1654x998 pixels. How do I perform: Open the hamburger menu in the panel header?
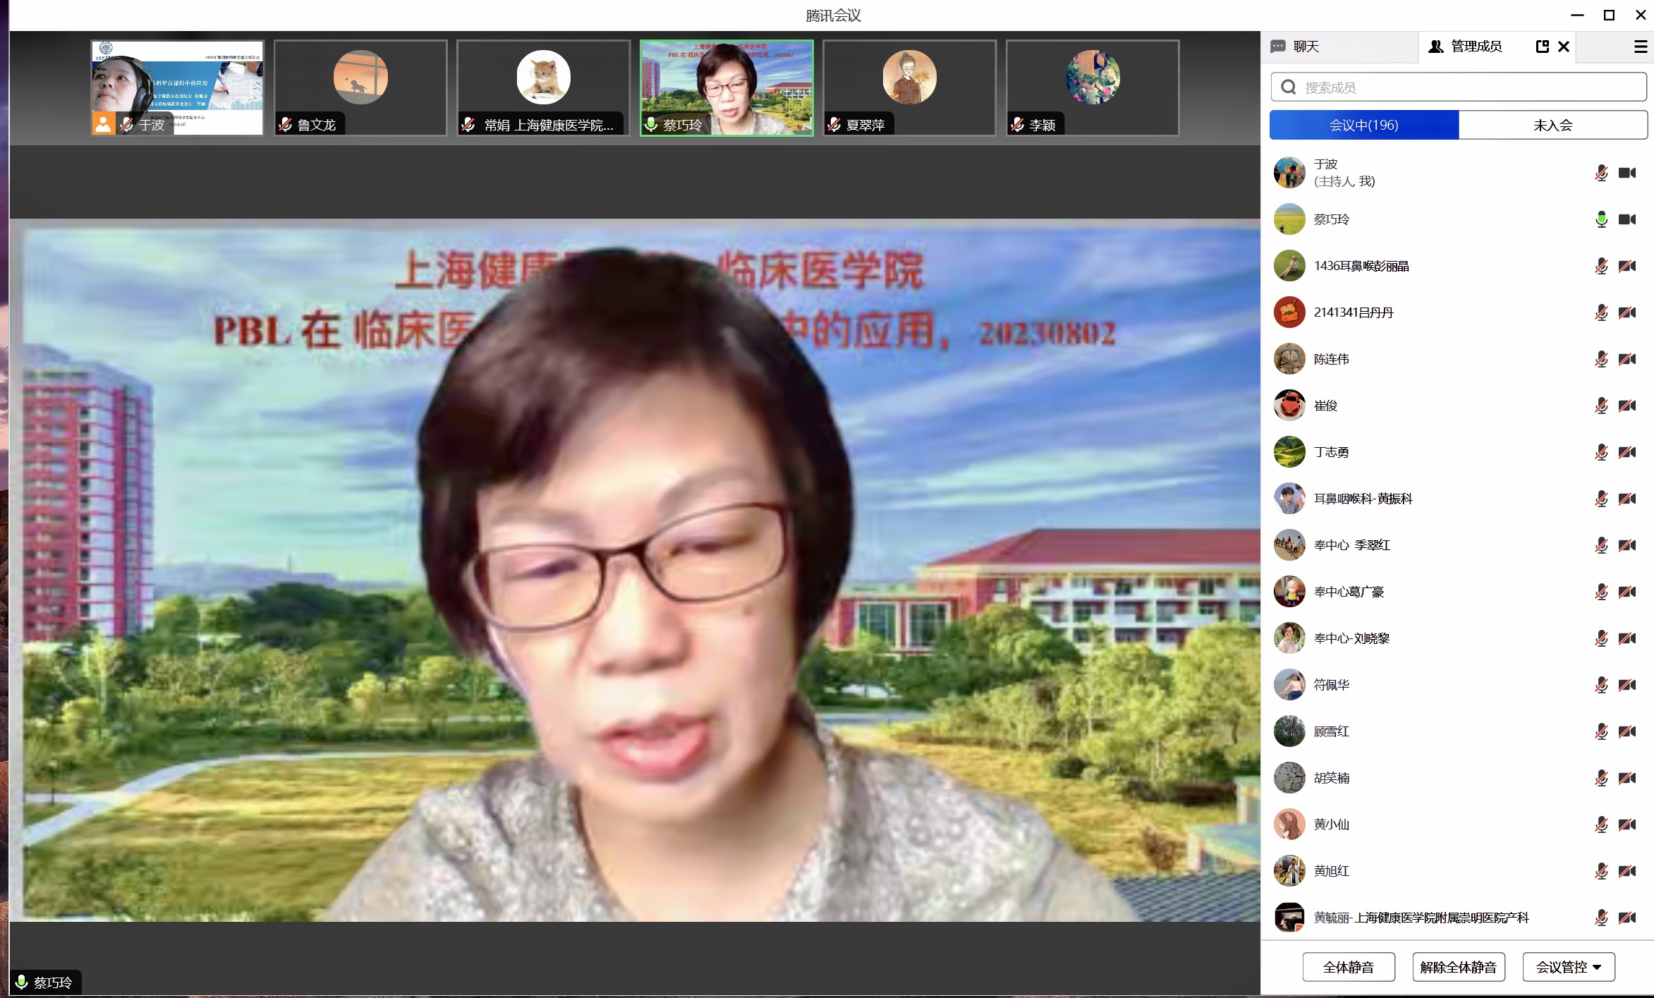[1641, 47]
